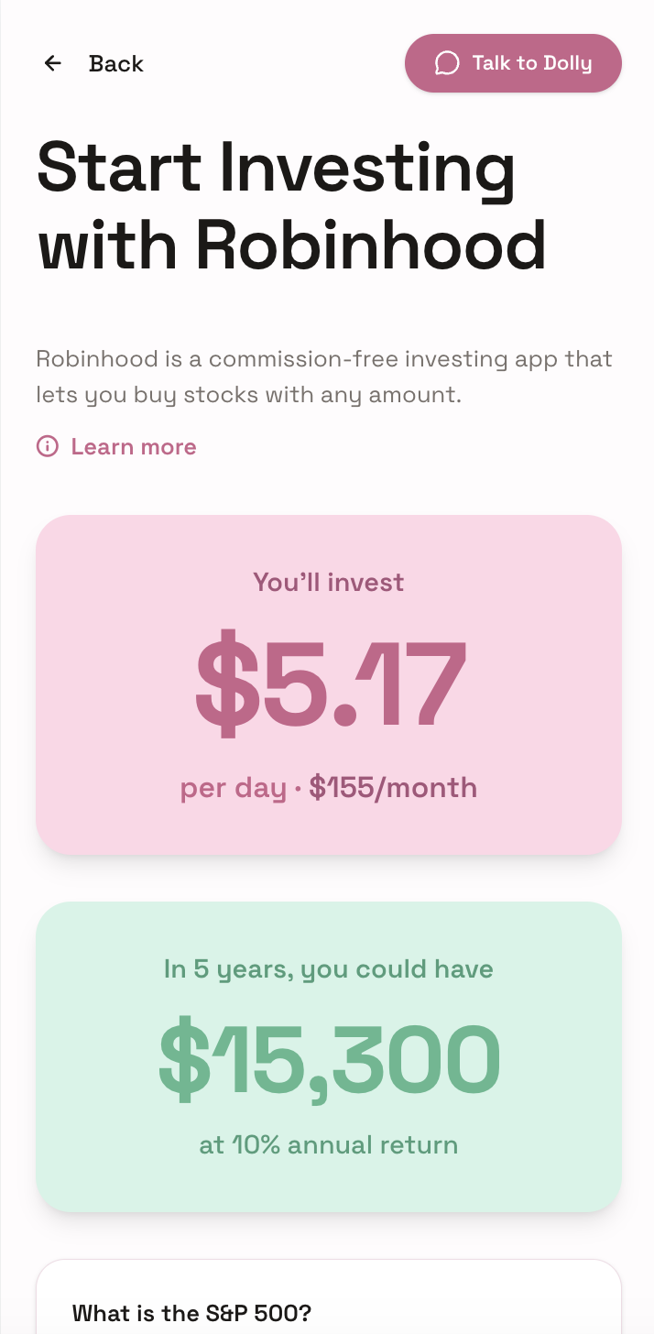
Task: Tap the Back text label
Action: pyautogui.click(x=116, y=63)
